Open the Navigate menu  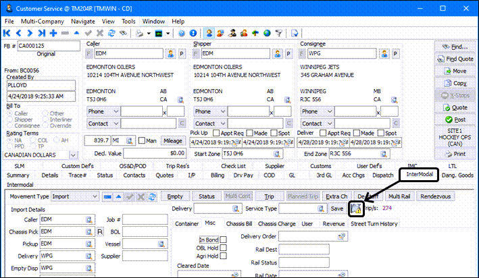(x=83, y=22)
